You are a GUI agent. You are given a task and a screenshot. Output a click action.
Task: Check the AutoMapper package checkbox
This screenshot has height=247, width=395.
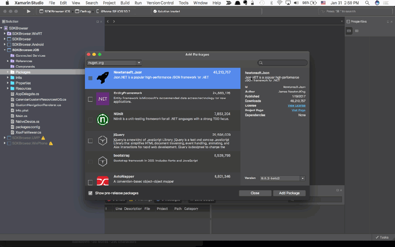pos(90,182)
